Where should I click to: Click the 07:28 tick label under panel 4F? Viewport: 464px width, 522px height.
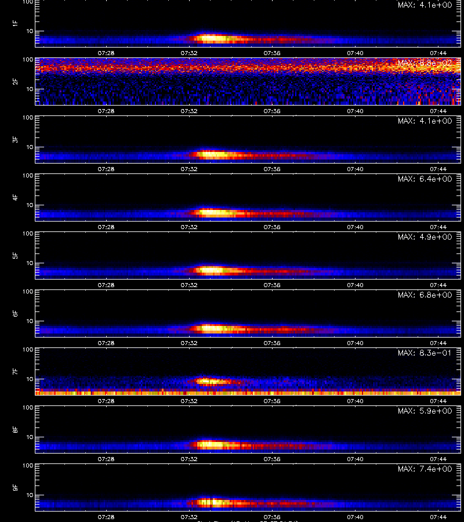106,227
